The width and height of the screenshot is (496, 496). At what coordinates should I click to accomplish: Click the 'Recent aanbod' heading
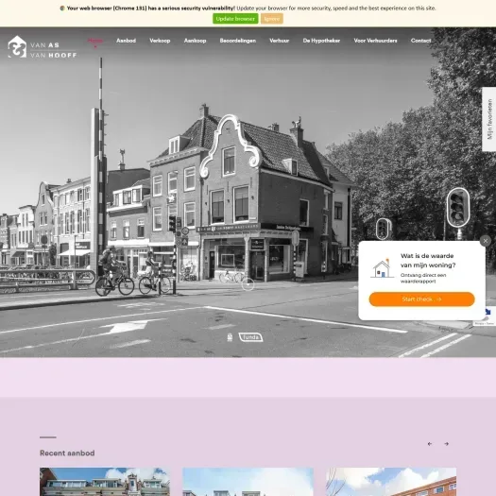click(x=67, y=453)
